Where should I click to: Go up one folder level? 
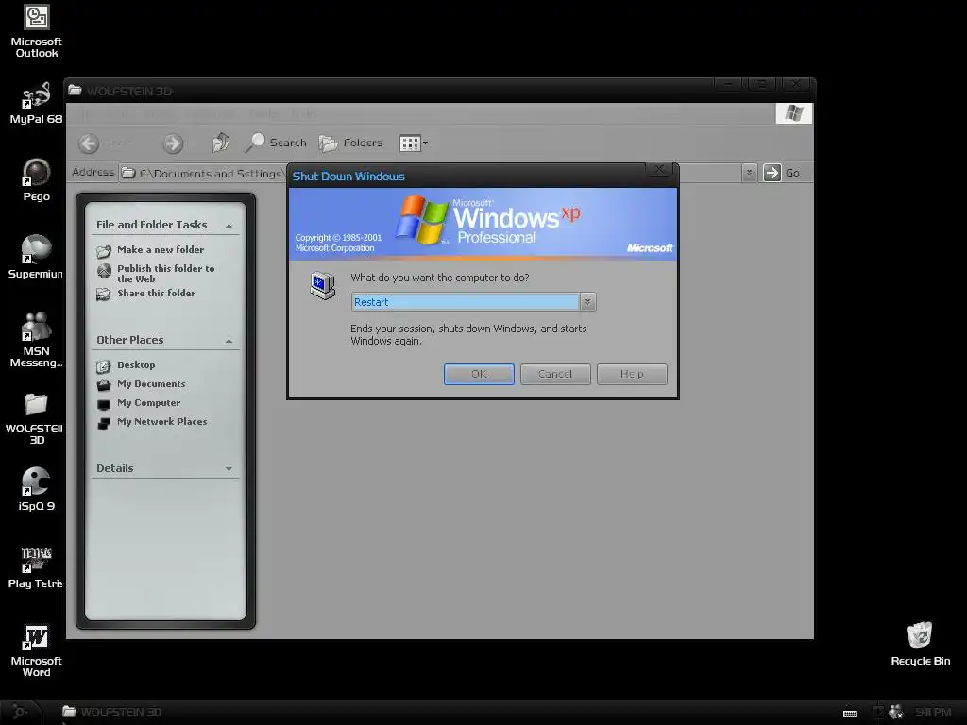[x=221, y=143]
